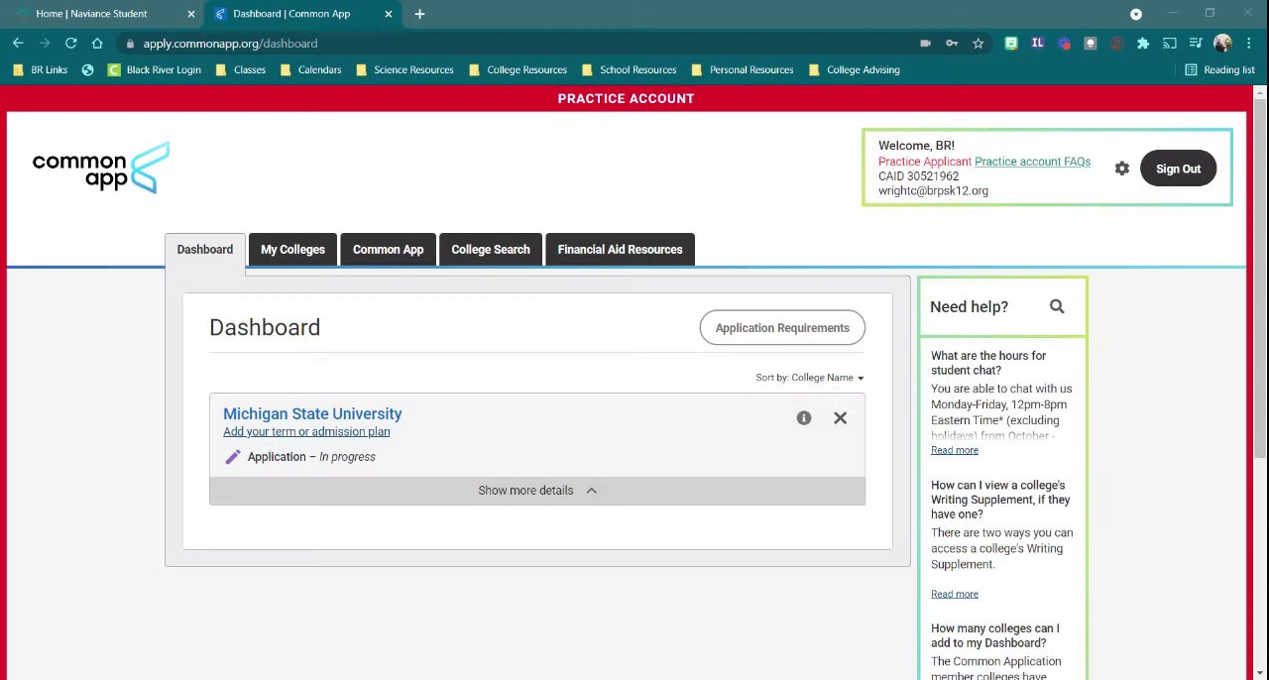This screenshot has height=680, width=1269.
Task: Bookmark this page with star icon
Action: point(979,44)
